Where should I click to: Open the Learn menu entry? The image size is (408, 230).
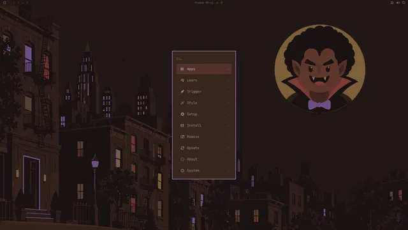204,80
